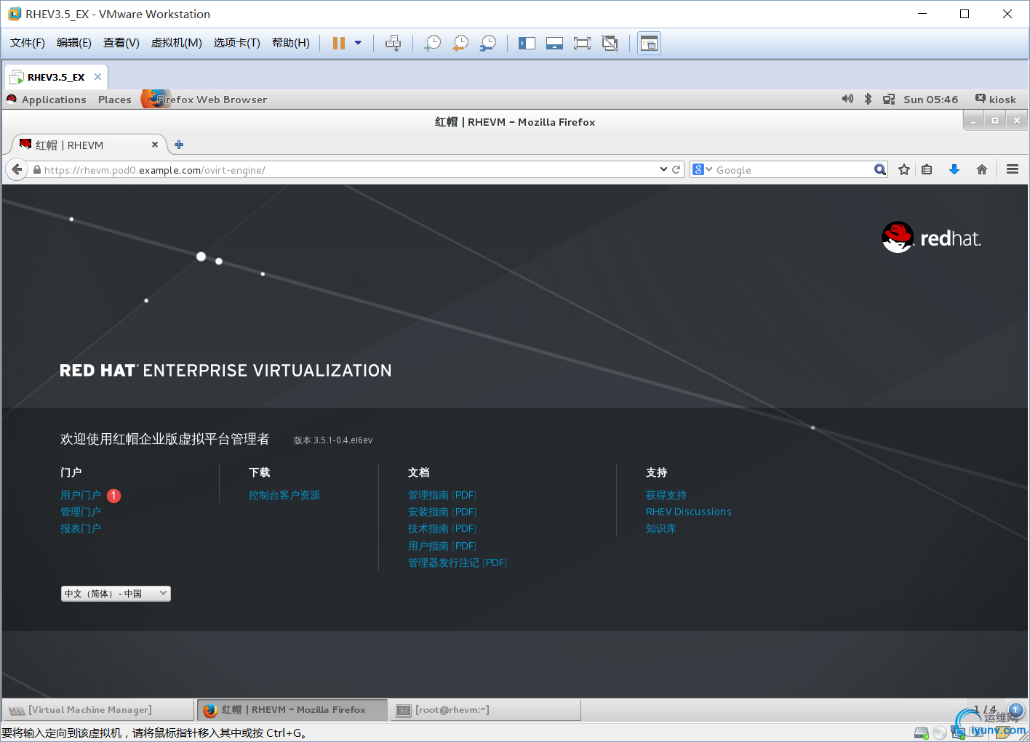Pause the virtual machine from VMware toolbar
Image resolution: width=1030 pixels, height=742 pixels.
[338, 43]
